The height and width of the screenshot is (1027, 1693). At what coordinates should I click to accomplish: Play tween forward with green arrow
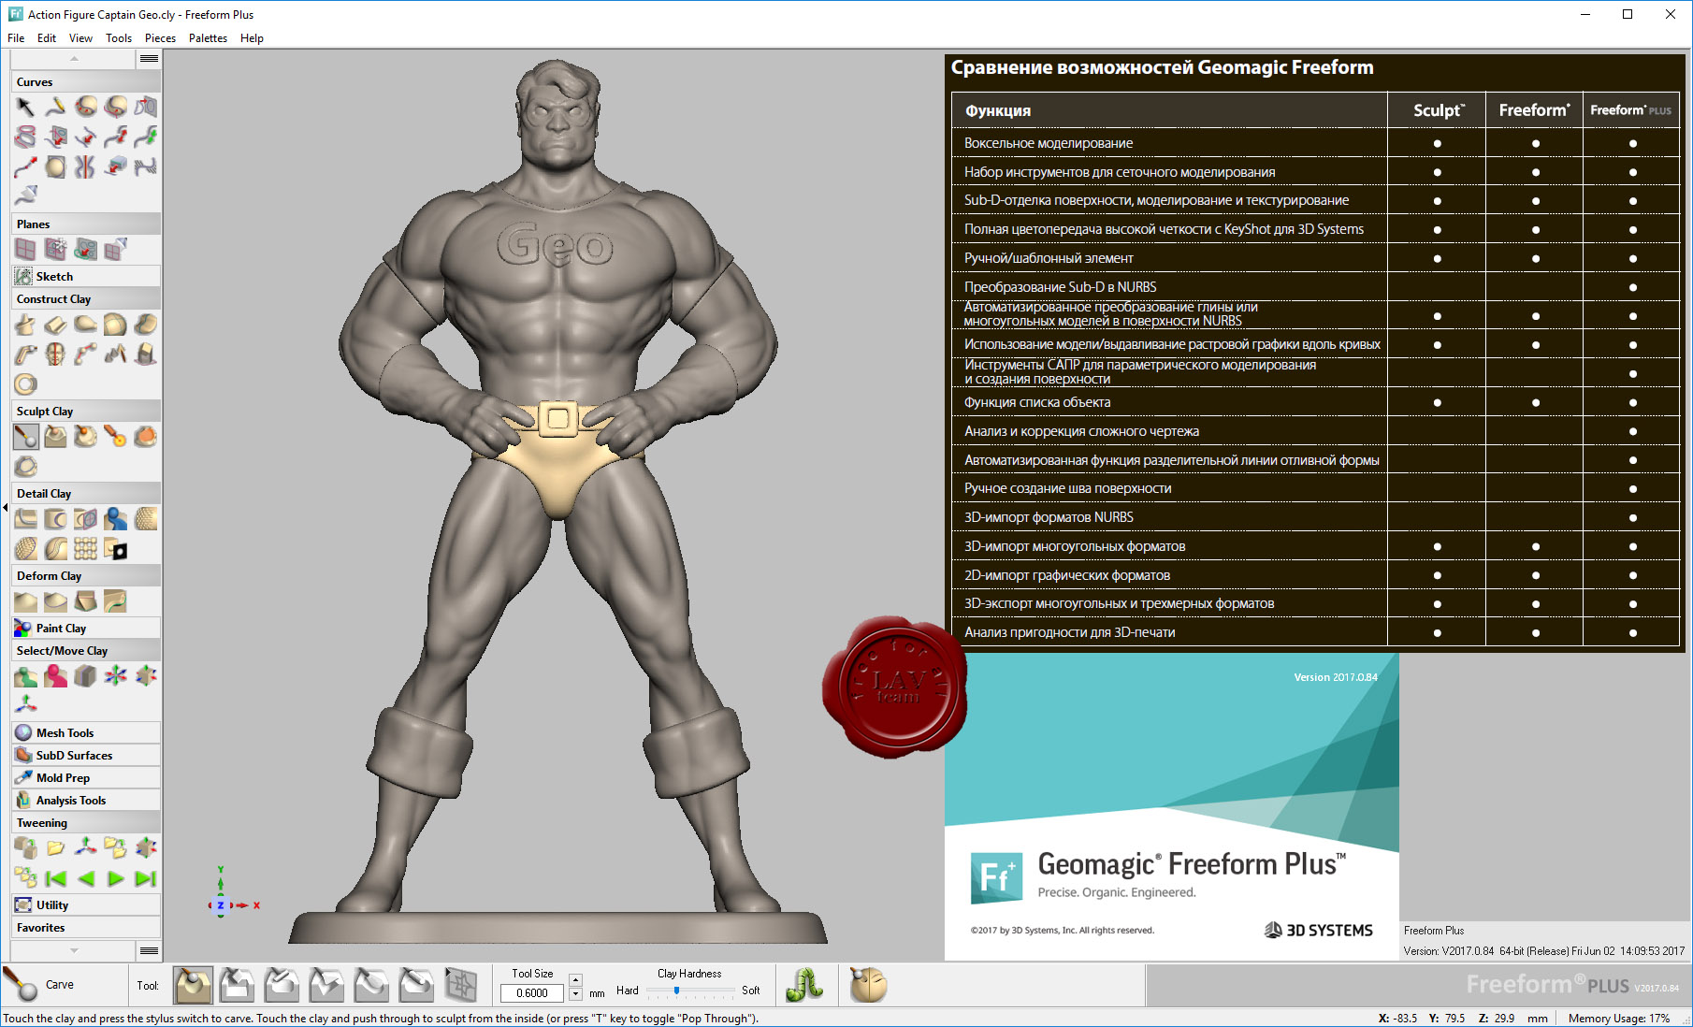pyautogui.click(x=115, y=878)
